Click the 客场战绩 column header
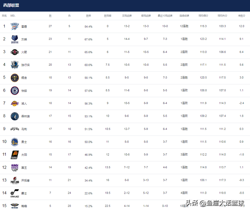Image resolution: width=250 pixels, height=212 pixels. [146, 16]
